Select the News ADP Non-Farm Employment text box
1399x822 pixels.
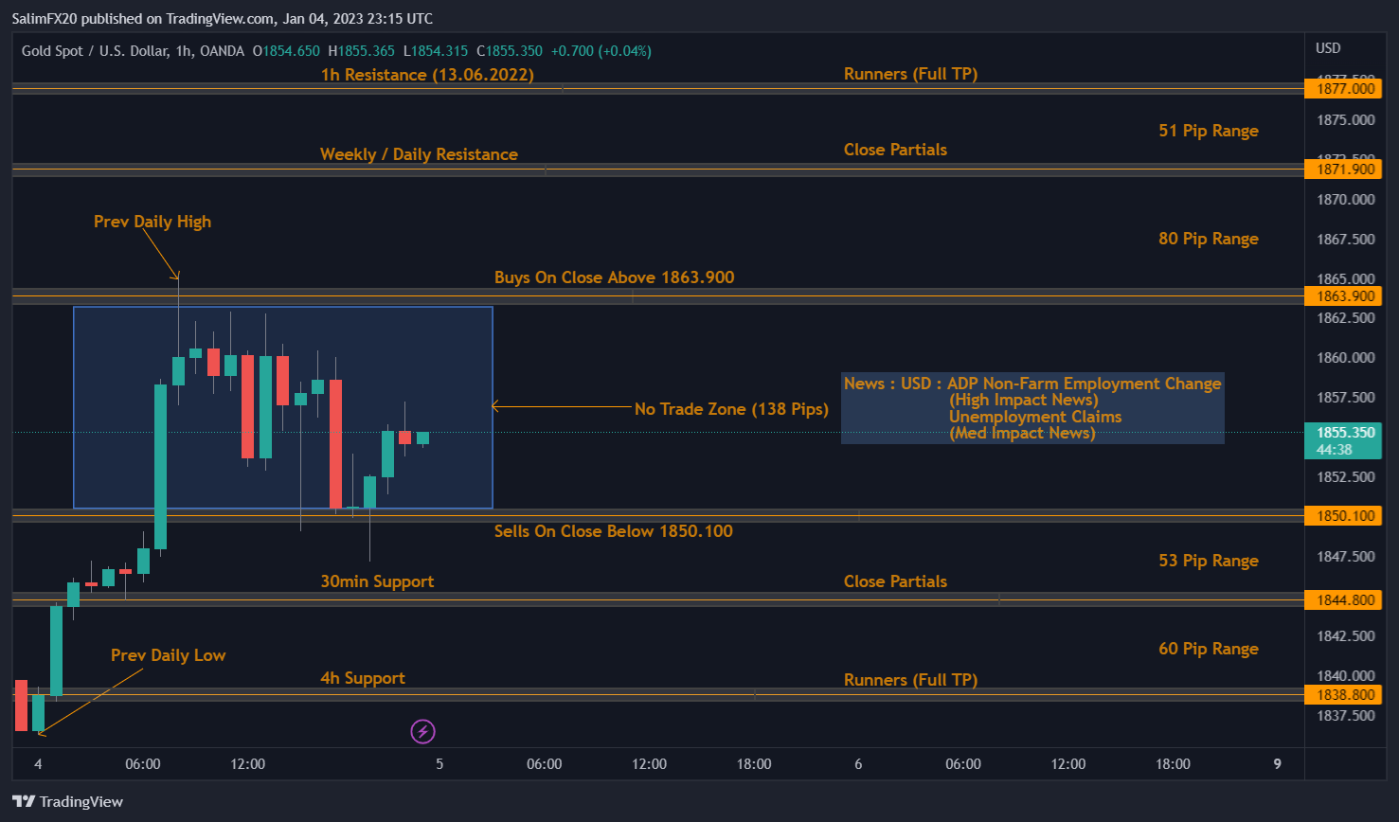click(1032, 407)
